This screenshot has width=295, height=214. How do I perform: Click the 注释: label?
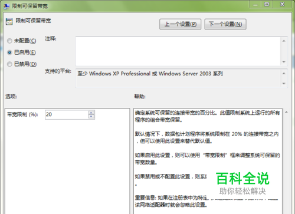tap(51, 39)
